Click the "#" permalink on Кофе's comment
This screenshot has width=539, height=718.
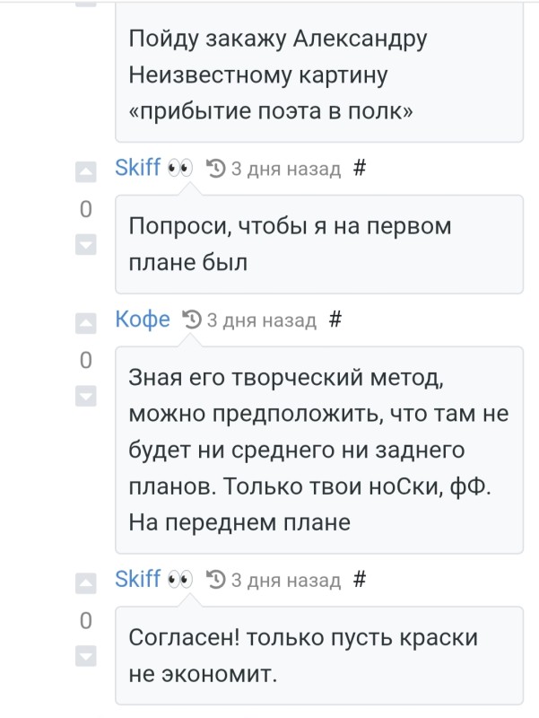pos(336,319)
